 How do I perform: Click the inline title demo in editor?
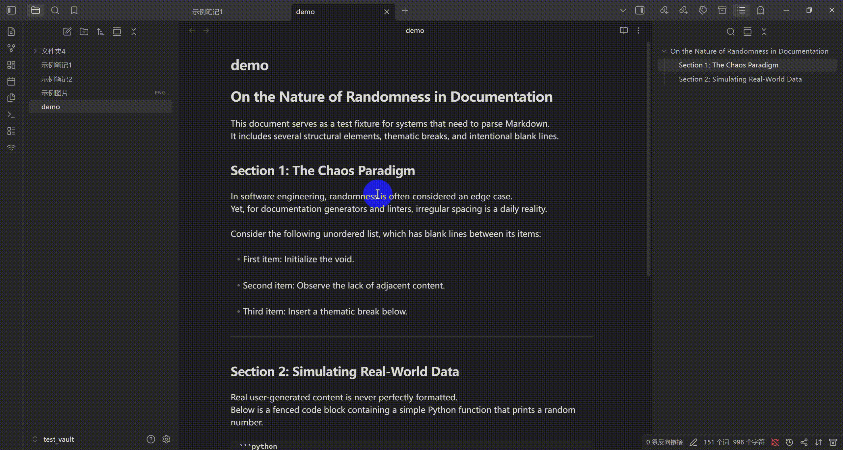(250, 65)
